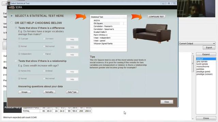Viewport: 218px width, 122px height.
Task: Select 'Names Only' radio option
Action: pos(19,71)
